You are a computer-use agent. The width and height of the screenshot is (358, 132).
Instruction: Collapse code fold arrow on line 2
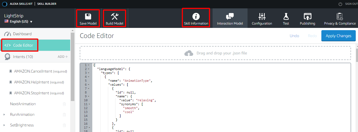click(89, 69)
